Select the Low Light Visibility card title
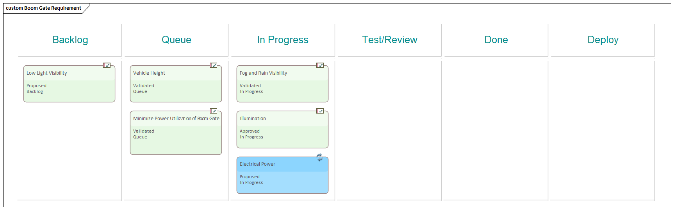 tap(47, 73)
